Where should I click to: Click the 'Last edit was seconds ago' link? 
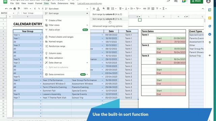coord(89,3)
